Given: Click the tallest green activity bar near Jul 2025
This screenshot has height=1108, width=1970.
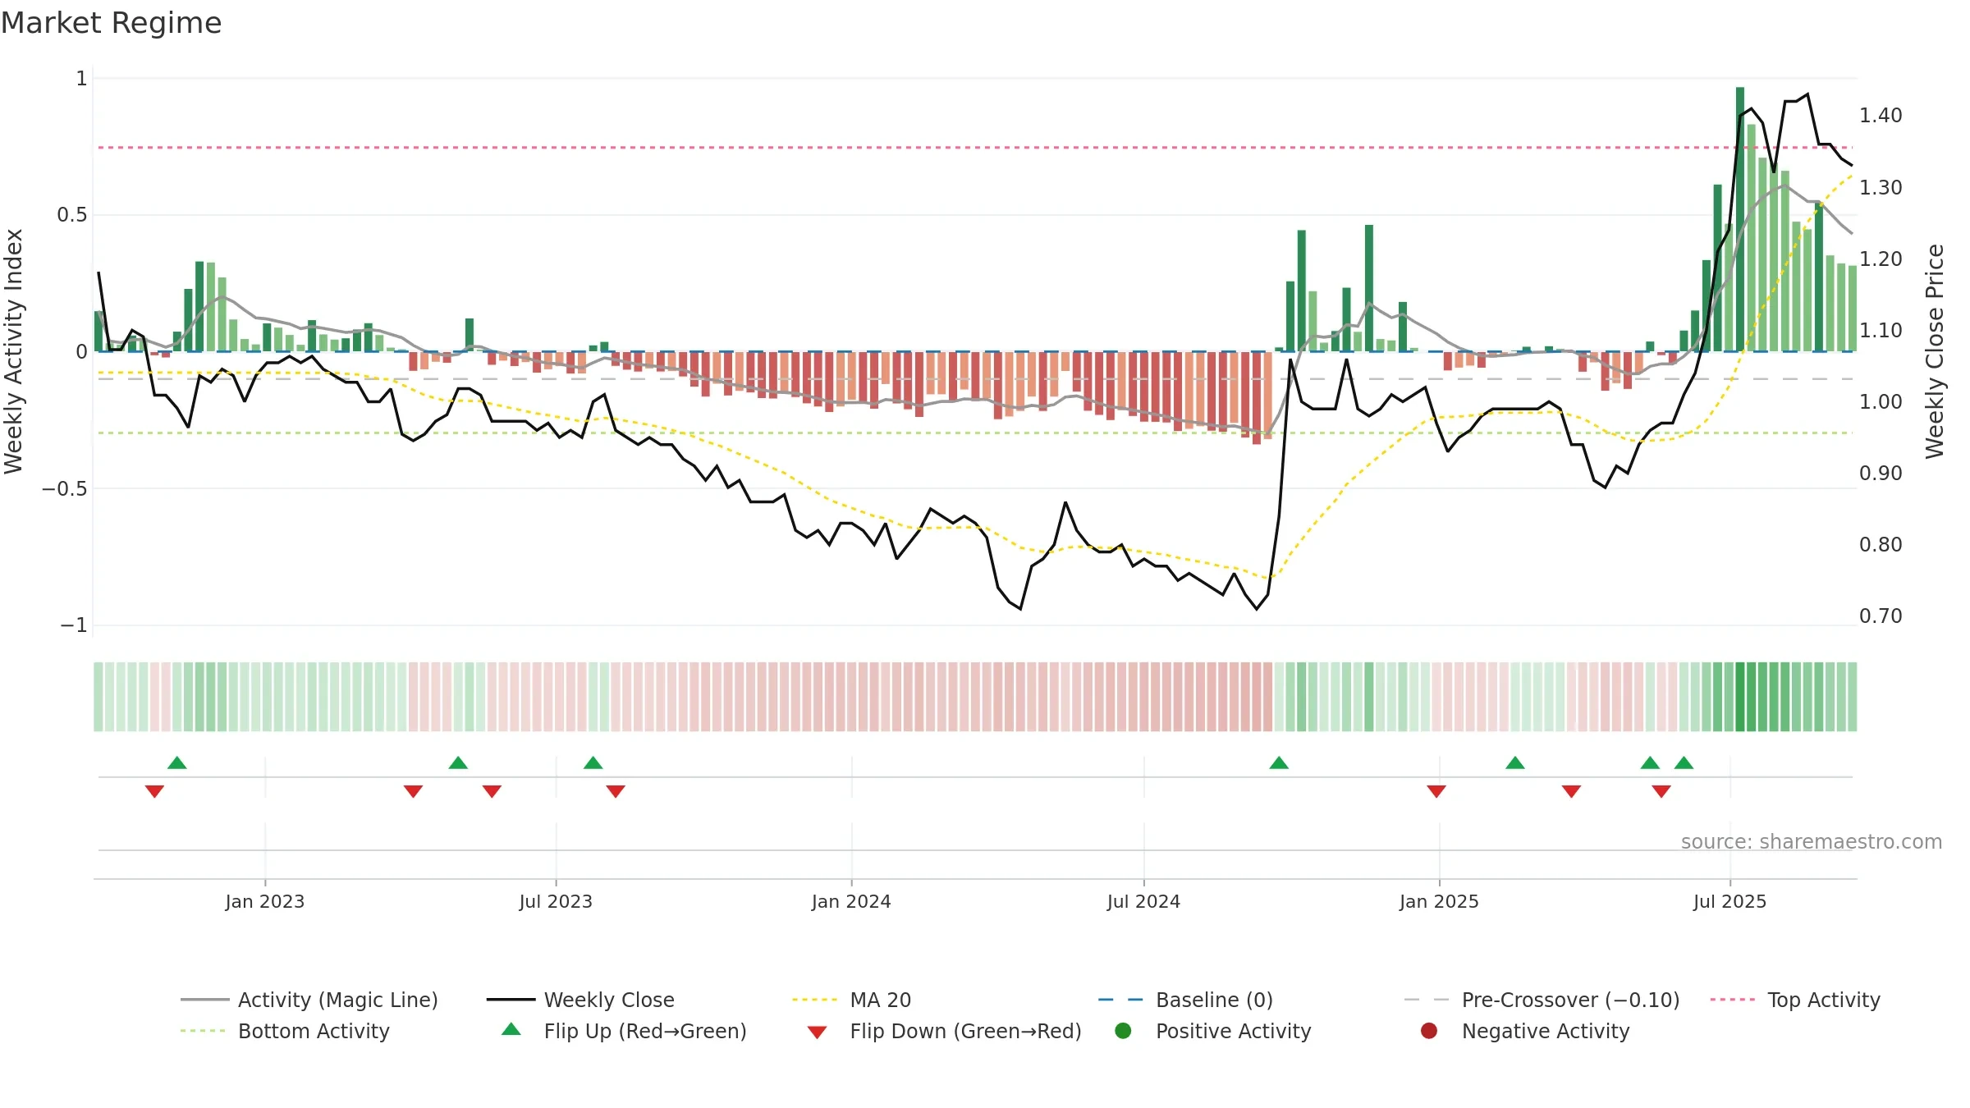Looking at the screenshot, I should (x=1740, y=219).
